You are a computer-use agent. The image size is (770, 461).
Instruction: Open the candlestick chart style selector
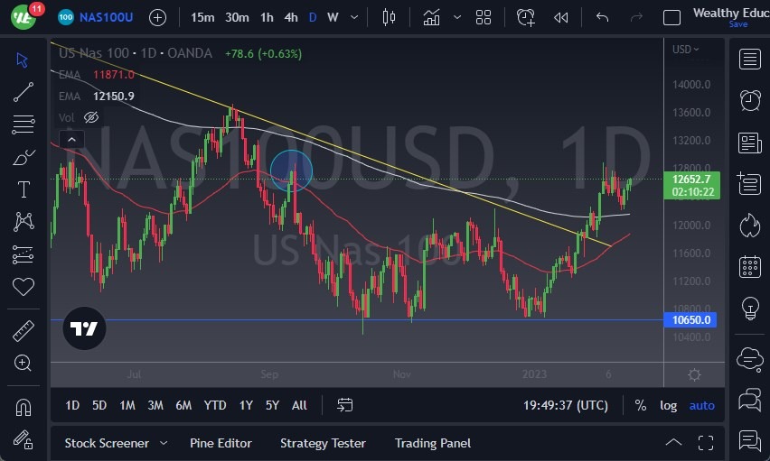[390, 17]
